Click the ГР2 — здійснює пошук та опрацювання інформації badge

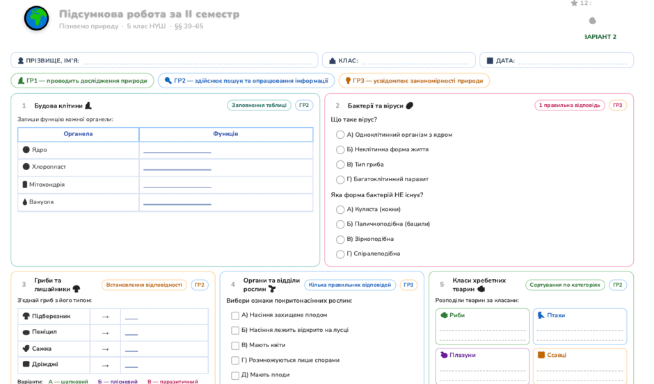246,81
